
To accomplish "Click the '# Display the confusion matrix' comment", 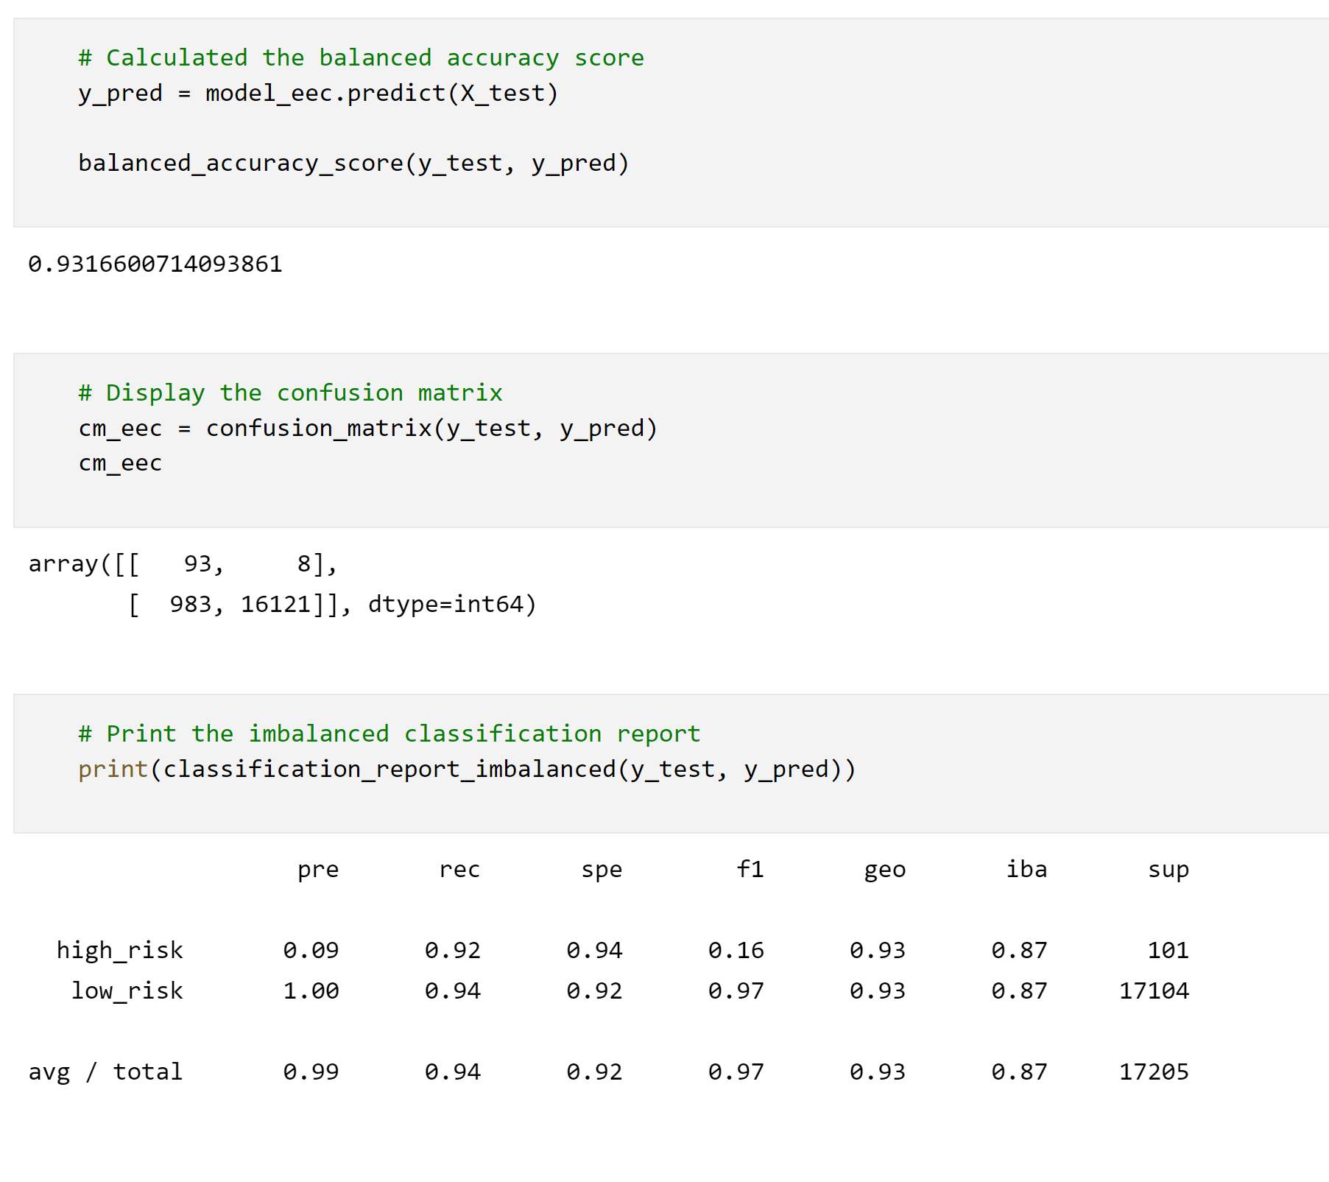I will coord(290,393).
